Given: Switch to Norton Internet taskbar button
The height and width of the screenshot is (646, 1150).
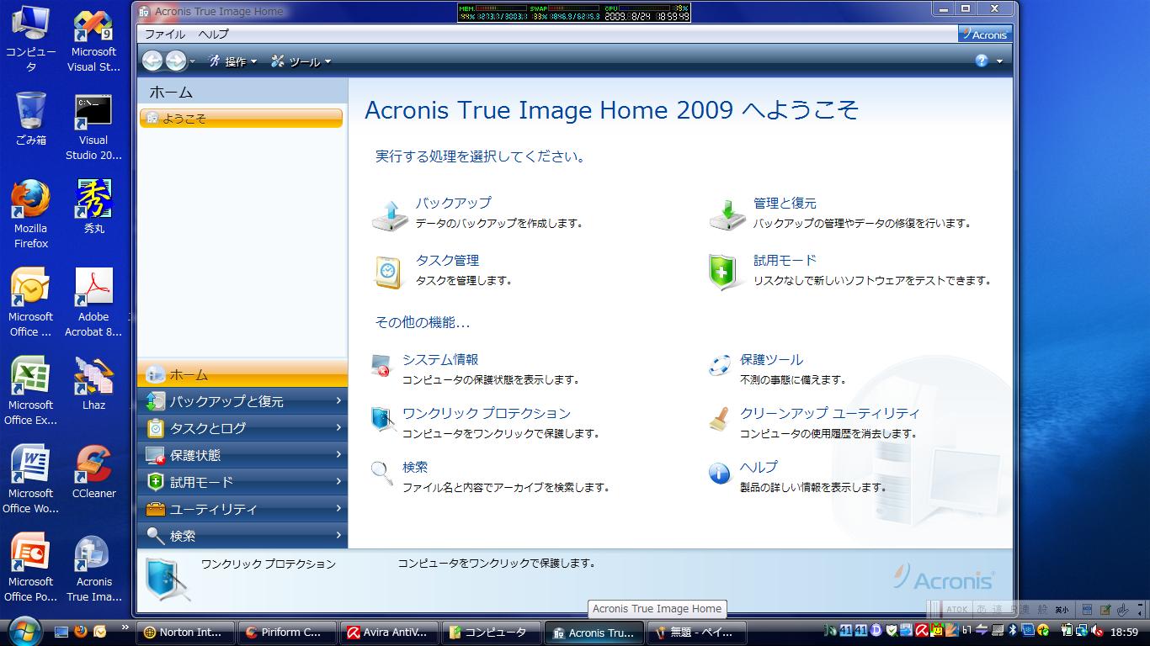Looking at the screenshot, I should (185, 633).
